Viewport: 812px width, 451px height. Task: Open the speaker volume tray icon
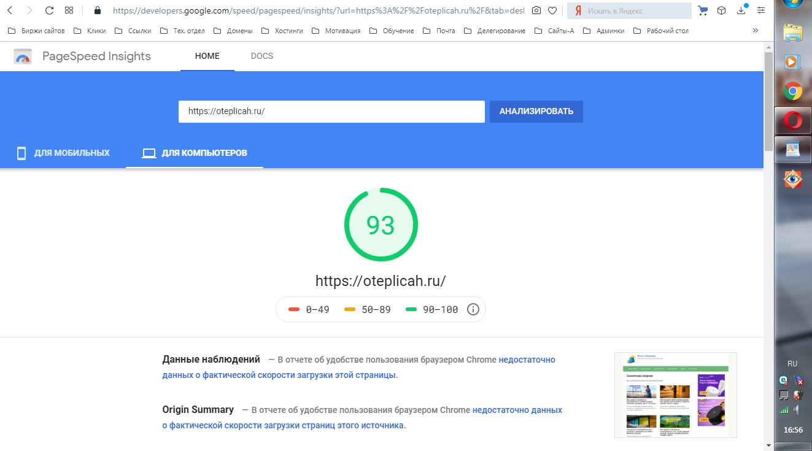click(796, 409)
